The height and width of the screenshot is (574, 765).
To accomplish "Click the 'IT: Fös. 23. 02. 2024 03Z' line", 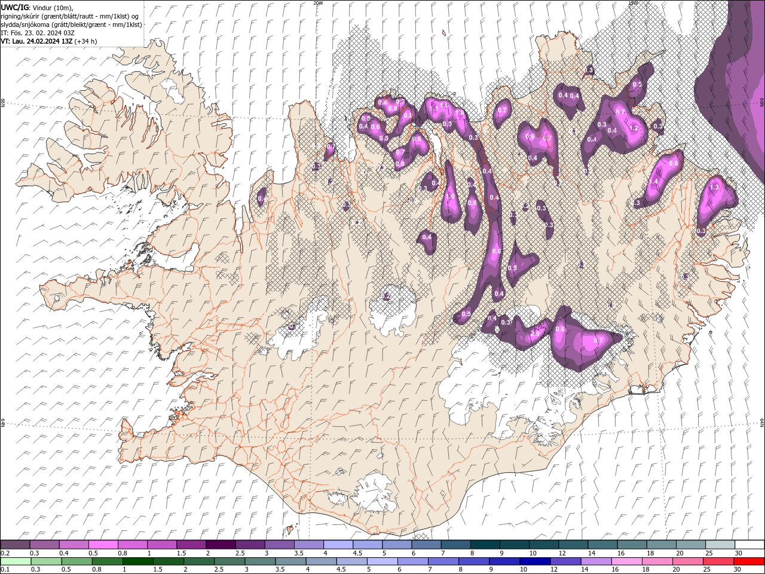I will (x=38, y=33).
